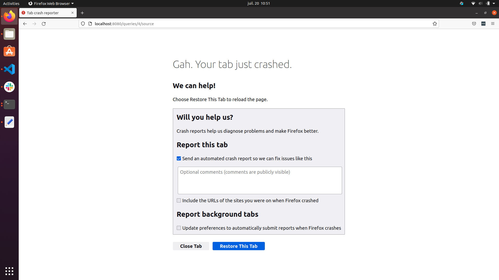The width and height of the screenshot is (499, 280).
Task: Close the Firefox window
Action: (x=494, y=13)
